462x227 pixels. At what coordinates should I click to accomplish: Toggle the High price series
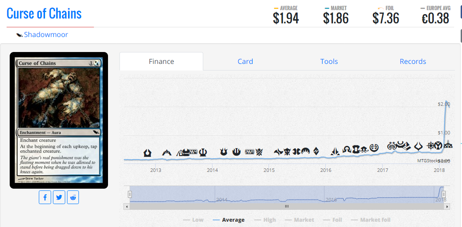tap(265, 220)
